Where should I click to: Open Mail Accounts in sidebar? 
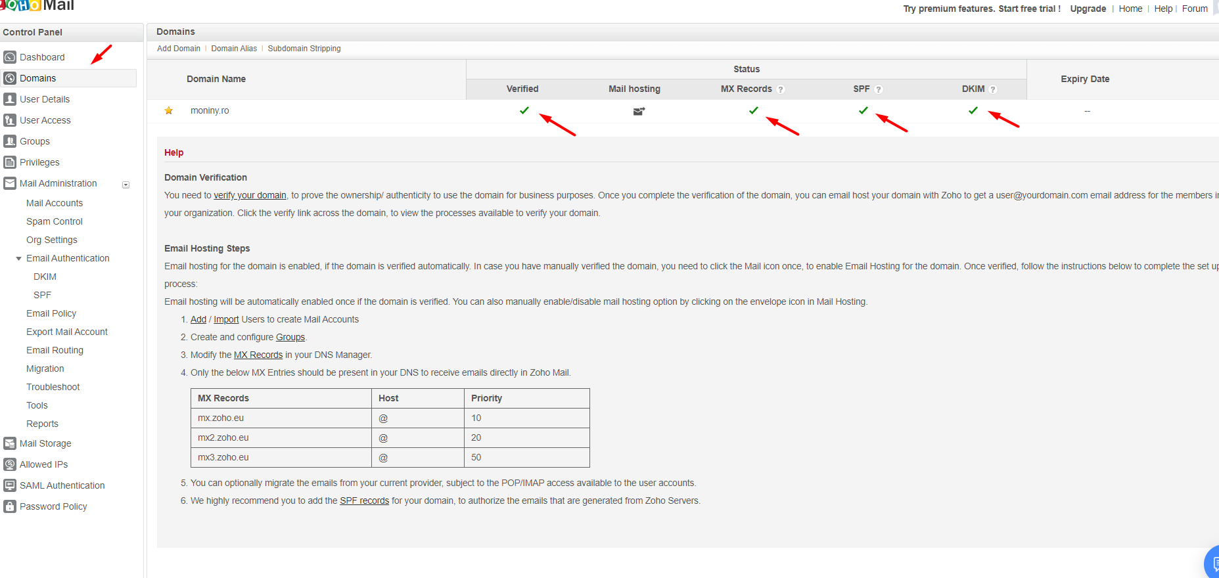(x=55, y=203)
